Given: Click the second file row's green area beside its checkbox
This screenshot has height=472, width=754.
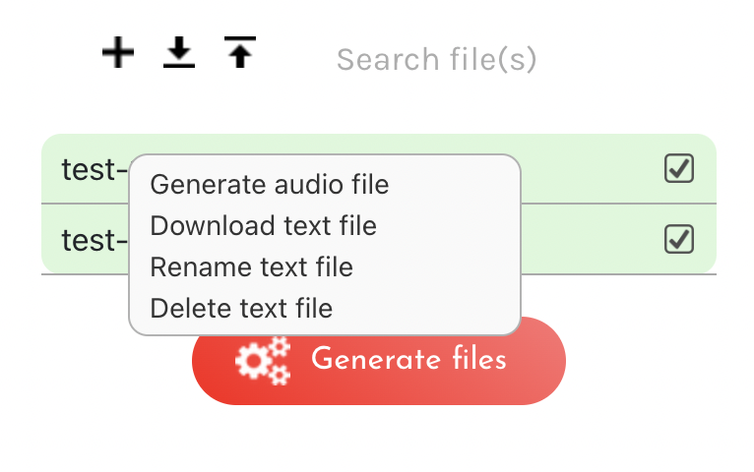Looking at the screenshot, I should pyautogui.click(x=592, y=239).
